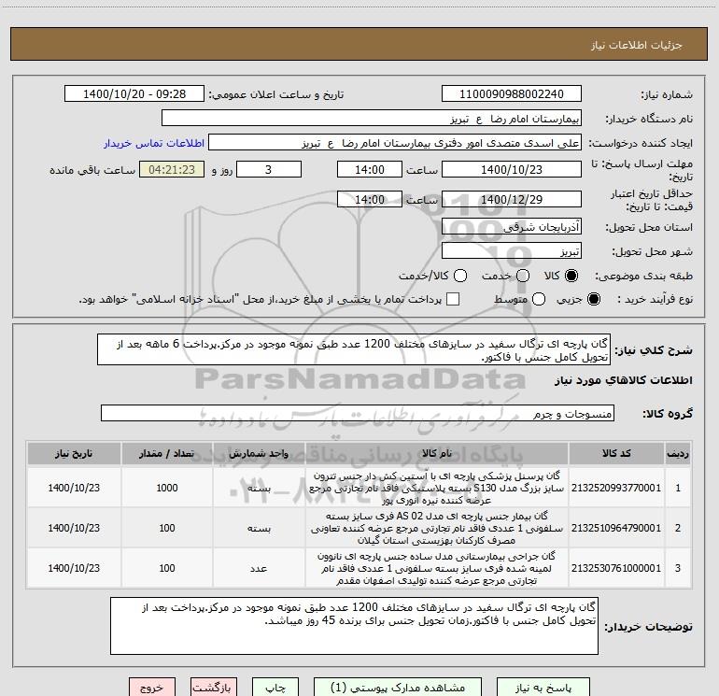Click the کد کالا column header
Image resolution: width=719 pixels, height=696 pixels.
click(616, 454)
